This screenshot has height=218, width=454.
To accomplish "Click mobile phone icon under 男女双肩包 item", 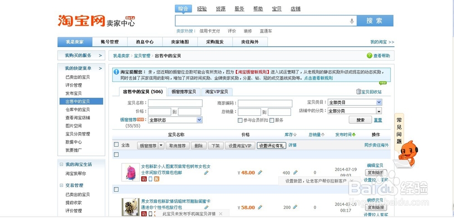I will tap(151, 213).
